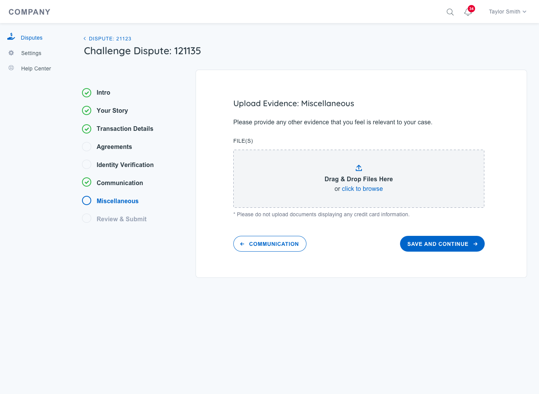Viewport: 539px width, 394px height.
Task: Select the Miscellaneous step circle
Action: tap(87, 200)
